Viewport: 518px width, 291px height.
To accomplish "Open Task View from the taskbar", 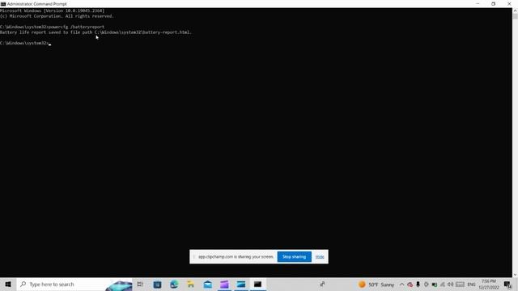I will [140, 284].
